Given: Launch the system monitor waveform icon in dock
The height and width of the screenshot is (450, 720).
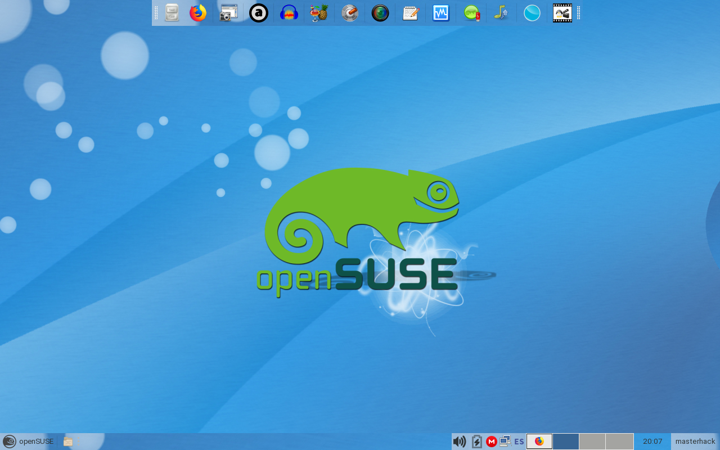Looking at the screenshot, I should (x=440, y=12).
